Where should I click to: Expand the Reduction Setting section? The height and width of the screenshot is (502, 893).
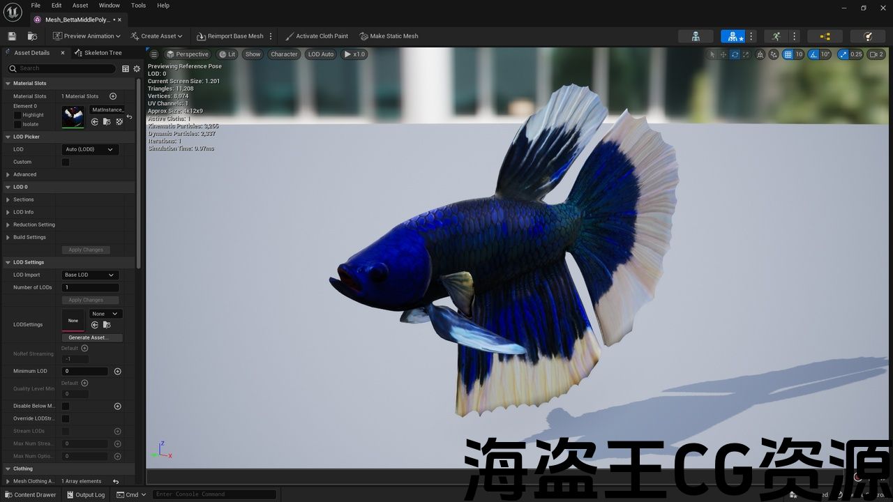[8, 225]
